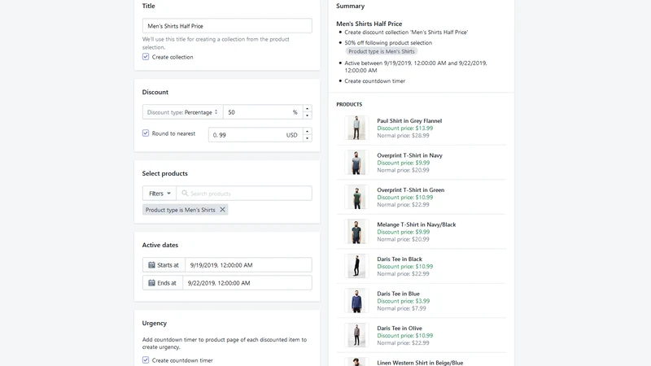
Task: Click the discount percentage value field showing 50
Action: point(262,112)
